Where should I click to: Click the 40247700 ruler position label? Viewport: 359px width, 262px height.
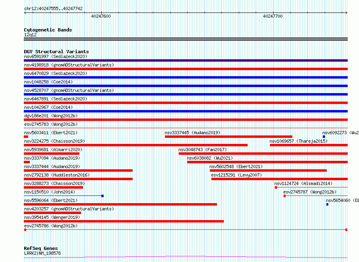pos(273,16)
